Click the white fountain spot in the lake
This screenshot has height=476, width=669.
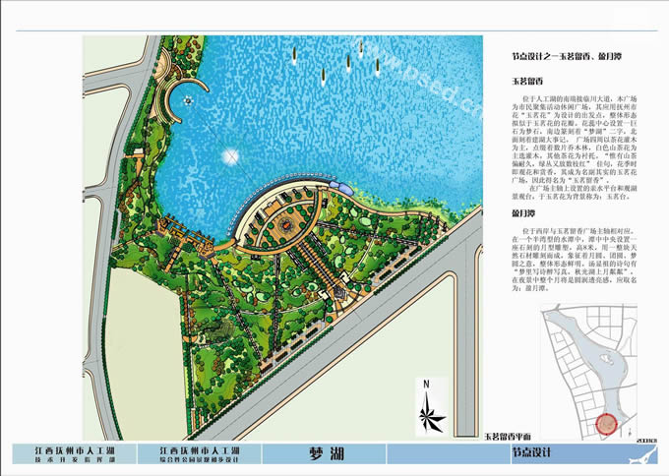tap(232, 155)
